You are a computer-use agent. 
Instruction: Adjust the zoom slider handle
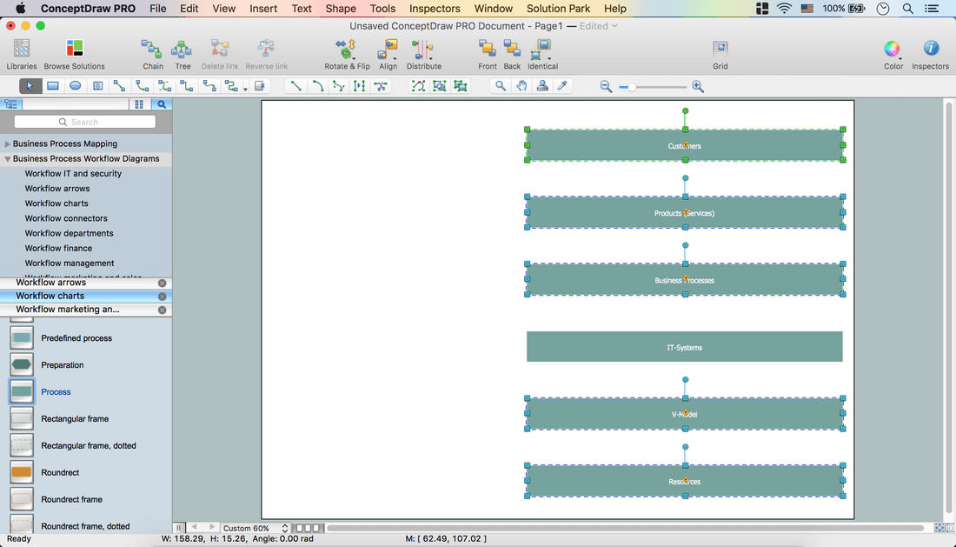(632, 87)
